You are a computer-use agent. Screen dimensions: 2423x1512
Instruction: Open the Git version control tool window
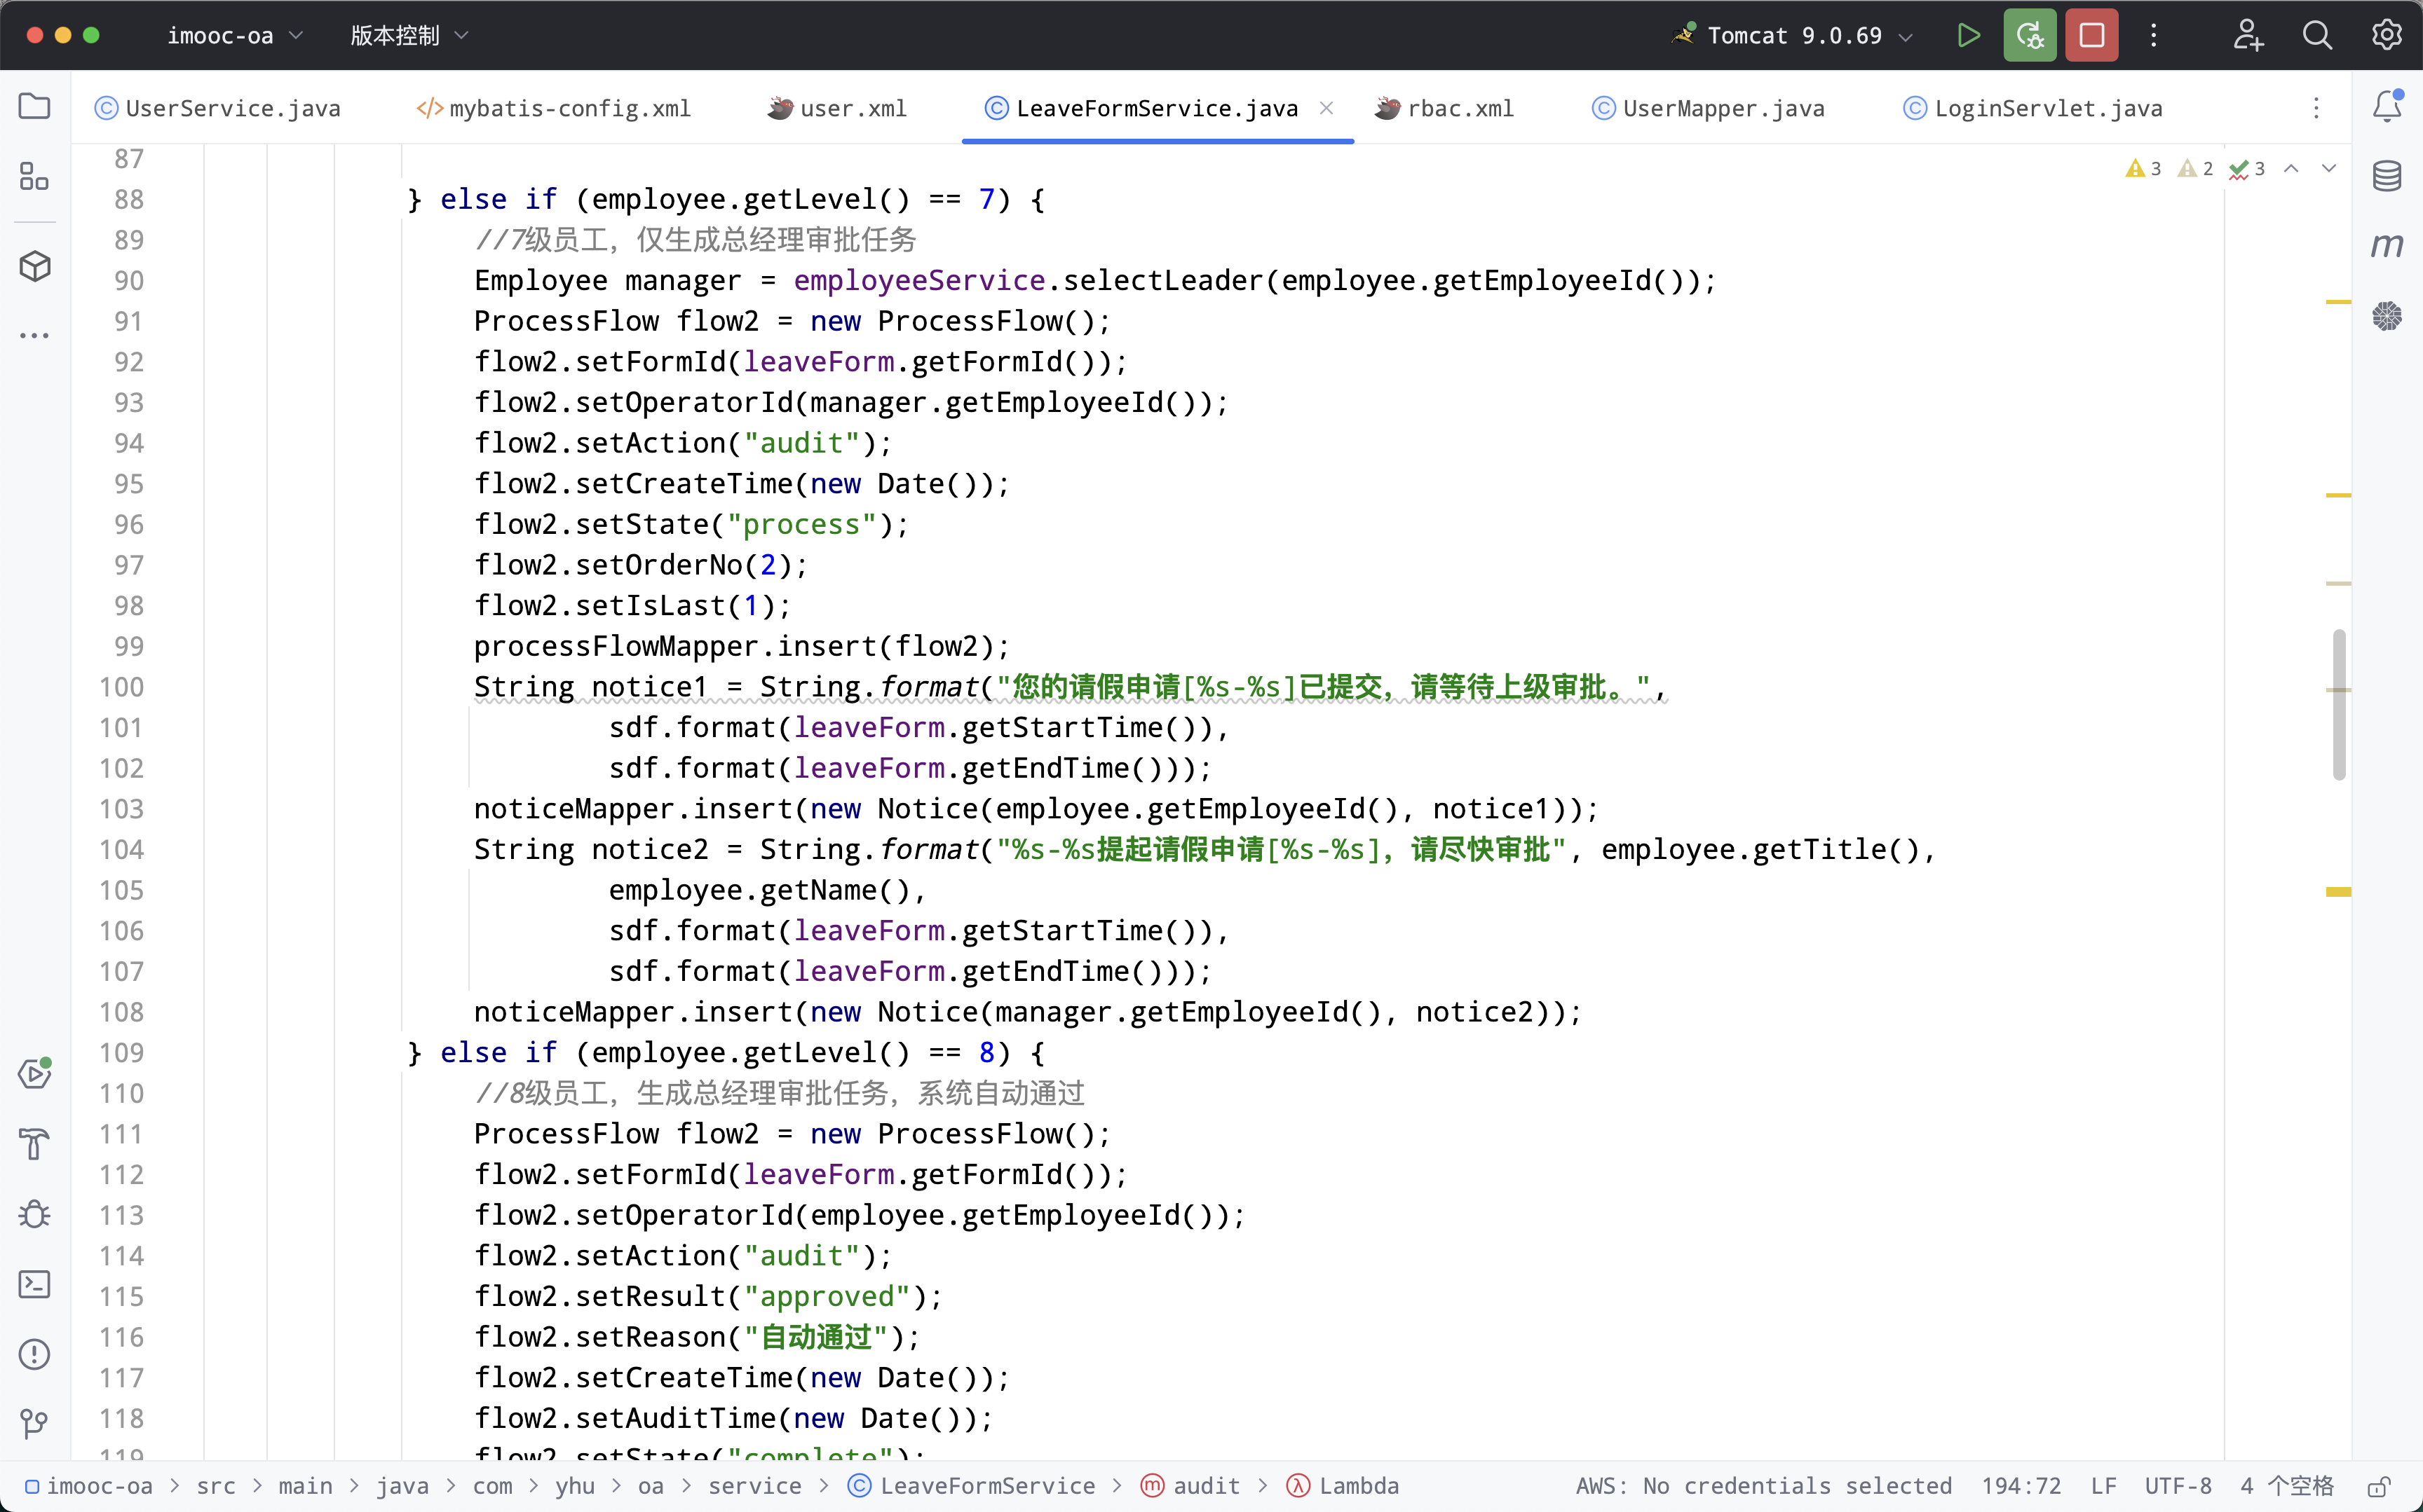pos(35,1422)
